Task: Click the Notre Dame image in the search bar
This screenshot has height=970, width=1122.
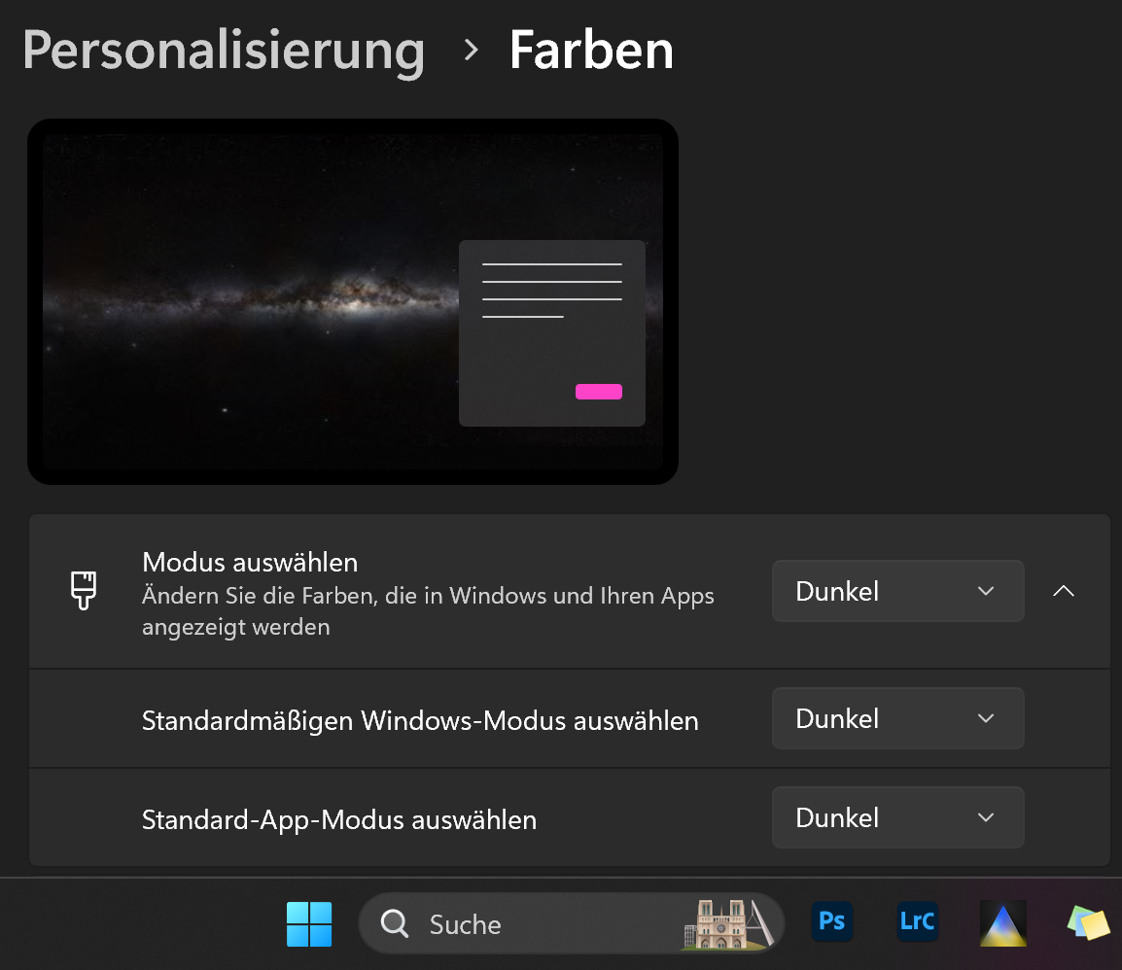Action: [x=731, y=923]
